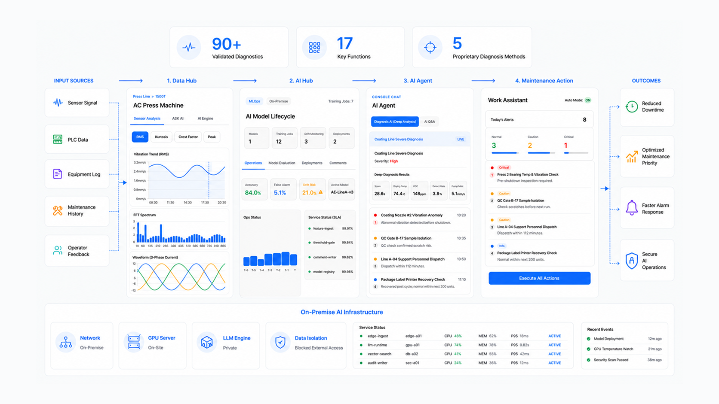Screen dimensions: 719x404
Task: Select the RMS metric chip
Action: pos(140,137)
